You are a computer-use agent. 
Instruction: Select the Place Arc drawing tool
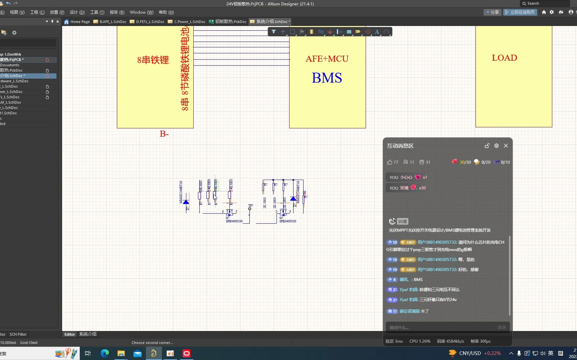point(386,32)
